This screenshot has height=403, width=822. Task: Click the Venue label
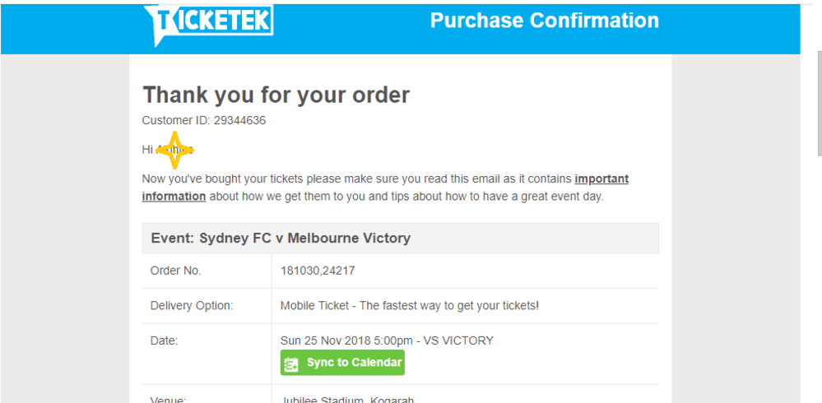point(168,401)
